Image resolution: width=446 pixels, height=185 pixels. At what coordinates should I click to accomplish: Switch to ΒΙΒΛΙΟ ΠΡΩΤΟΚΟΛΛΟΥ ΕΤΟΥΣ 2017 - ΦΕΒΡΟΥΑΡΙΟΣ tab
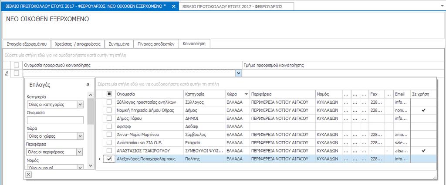[236, 7]
